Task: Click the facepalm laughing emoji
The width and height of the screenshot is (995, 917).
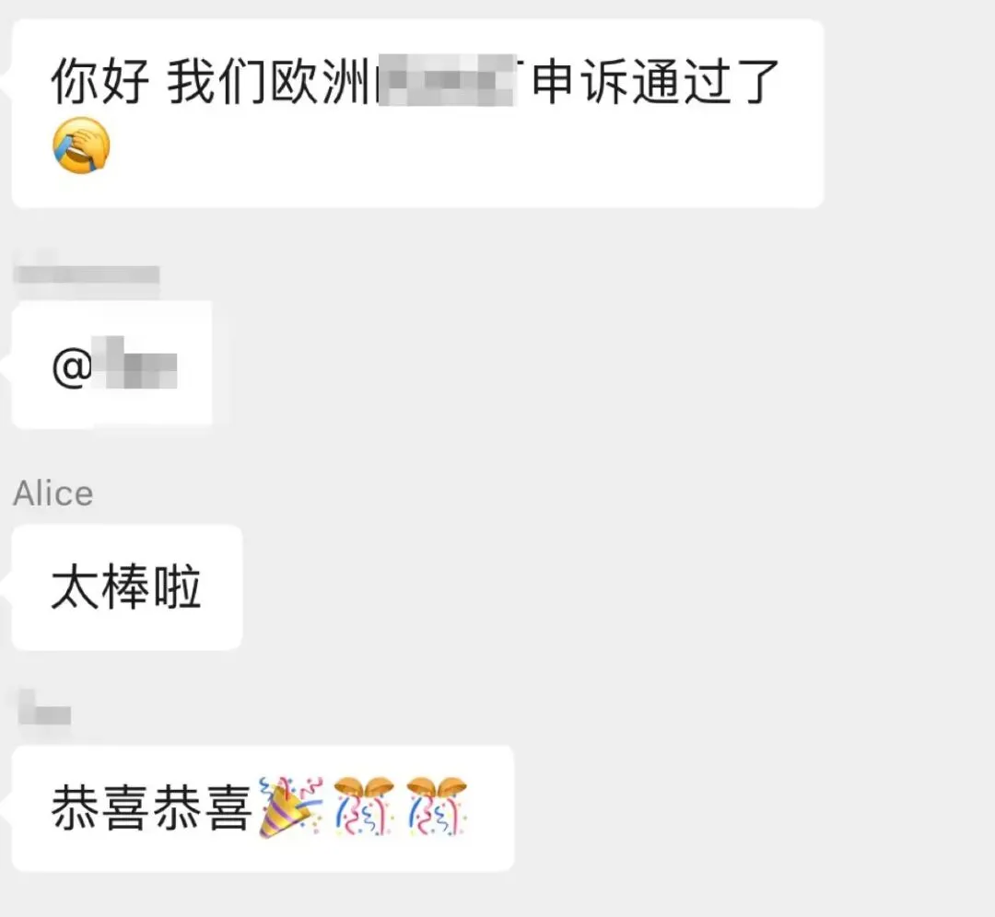Action: click(81, 145)
